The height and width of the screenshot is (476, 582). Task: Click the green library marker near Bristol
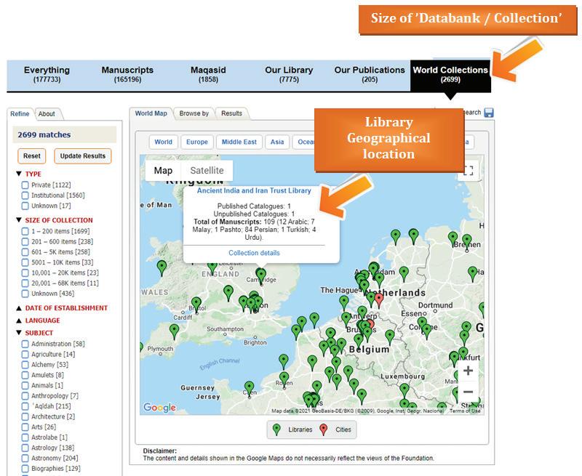tap(196, 304)
